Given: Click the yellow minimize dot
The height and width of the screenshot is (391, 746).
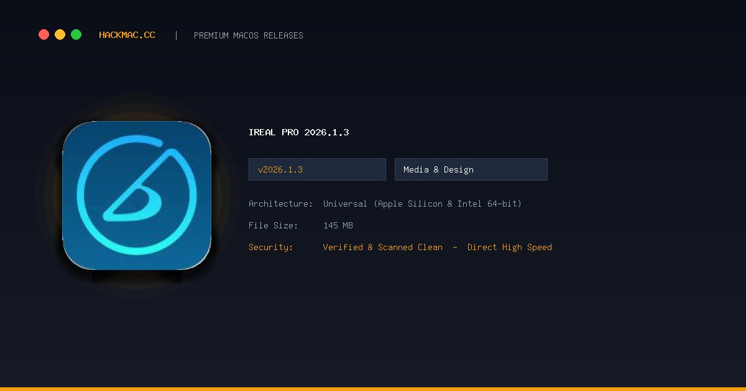Looking at the screenshot, I should pos(60,35).
